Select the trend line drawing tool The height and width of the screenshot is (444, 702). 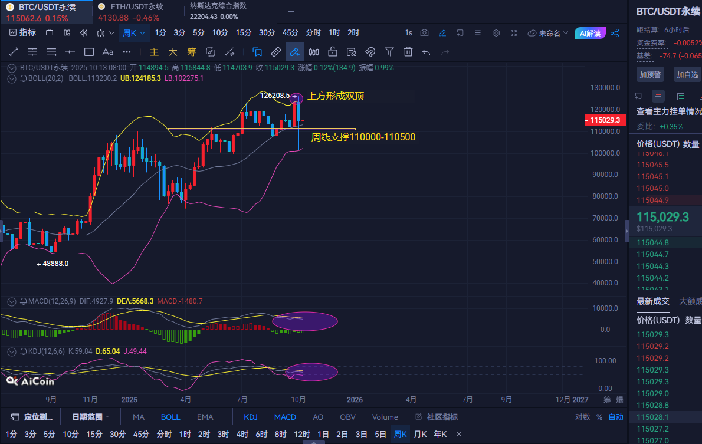click(14, 52)
